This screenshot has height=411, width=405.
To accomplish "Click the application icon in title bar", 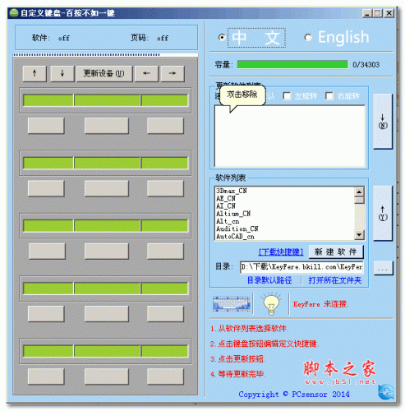I will click(14, 13).
